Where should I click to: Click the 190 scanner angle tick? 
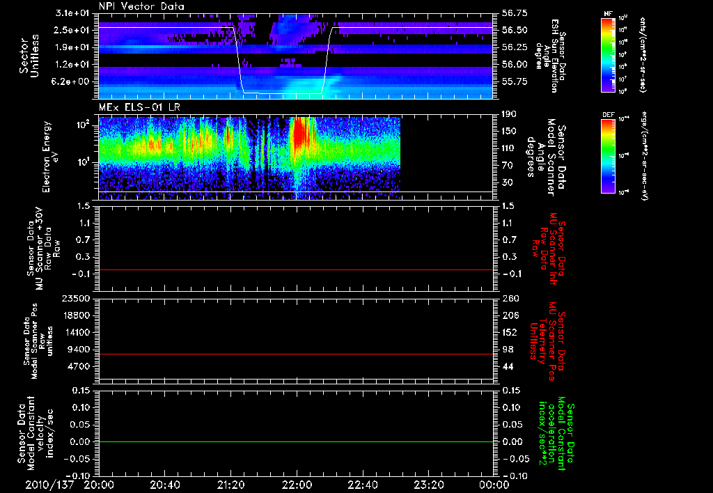pyautogui.click(x=510, y=114)
